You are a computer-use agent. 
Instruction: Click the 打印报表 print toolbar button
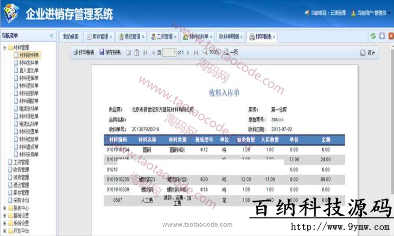pos(84,52)
